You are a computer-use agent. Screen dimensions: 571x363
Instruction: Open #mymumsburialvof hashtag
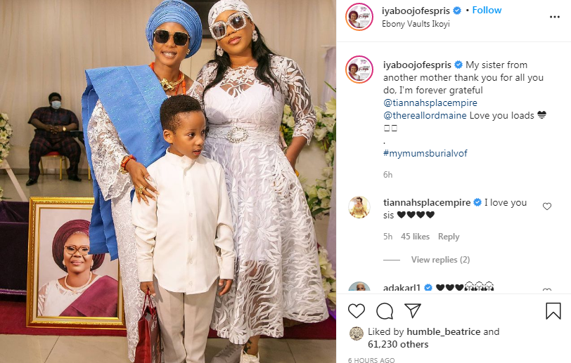425,154
